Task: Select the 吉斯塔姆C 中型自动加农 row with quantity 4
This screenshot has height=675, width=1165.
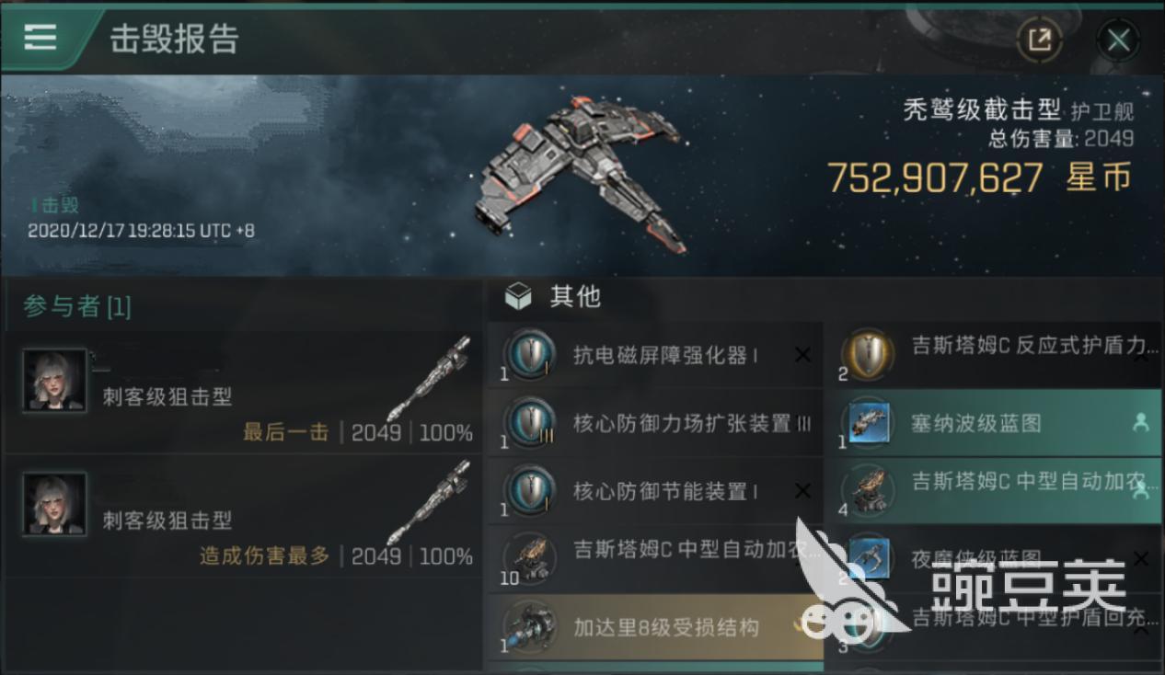Action: 993,491
